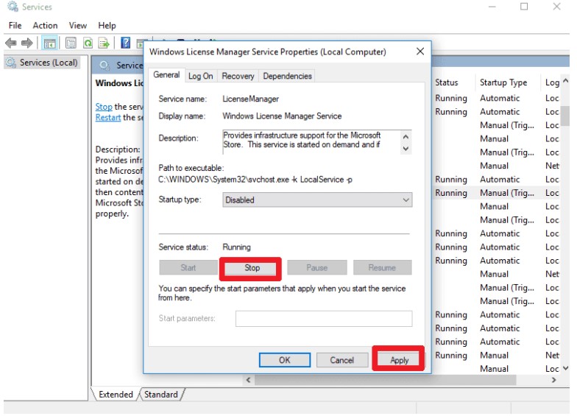Open the Action menu

coord(46,25)
